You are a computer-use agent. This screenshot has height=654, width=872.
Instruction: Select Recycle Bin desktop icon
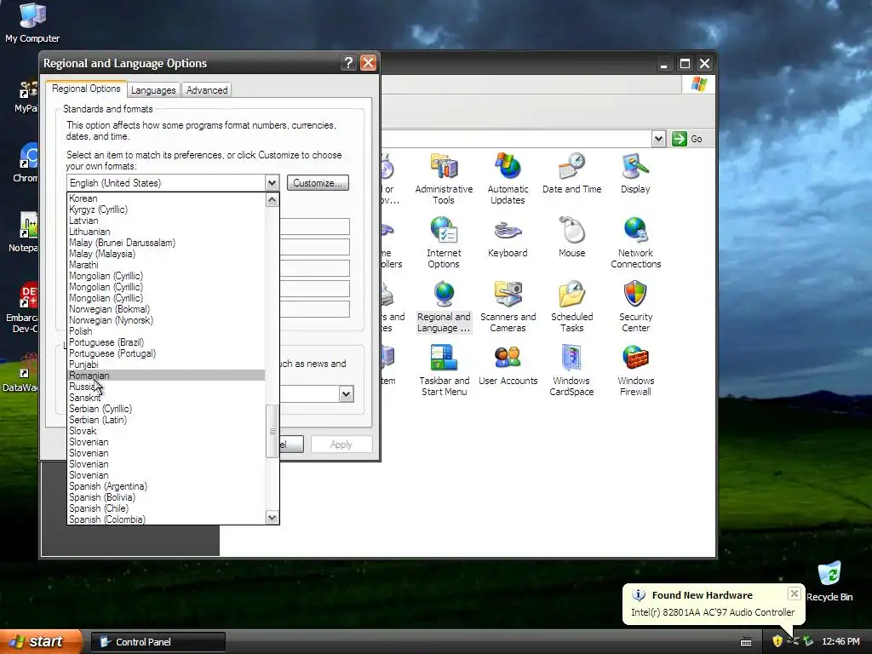coord(829,581)
